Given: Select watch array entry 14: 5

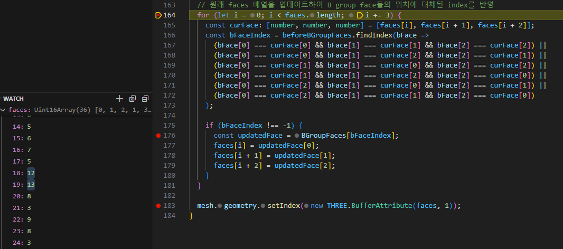Looking at the screenshot, I should tap(76, 127).
